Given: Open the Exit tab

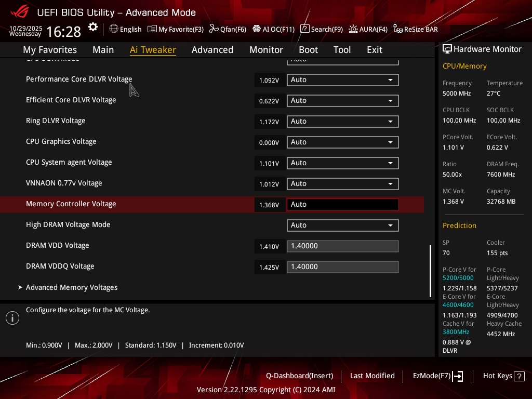Looking at the screenshot, I should tap(375, 50).
